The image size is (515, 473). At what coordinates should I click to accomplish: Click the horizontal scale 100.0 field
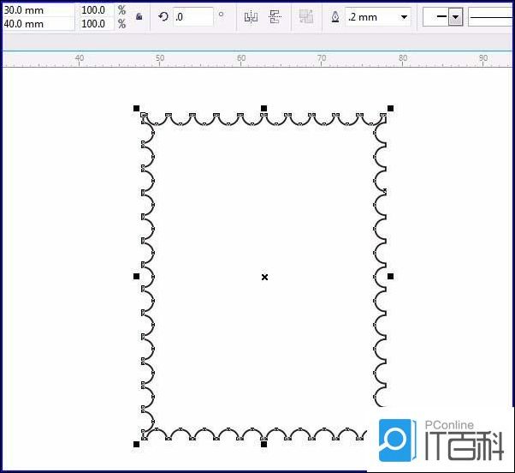(x=97, y=10)
